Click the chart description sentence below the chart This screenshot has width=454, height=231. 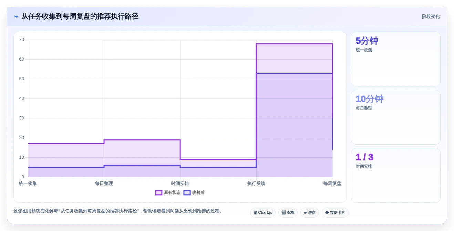click(x=118, y=211)
